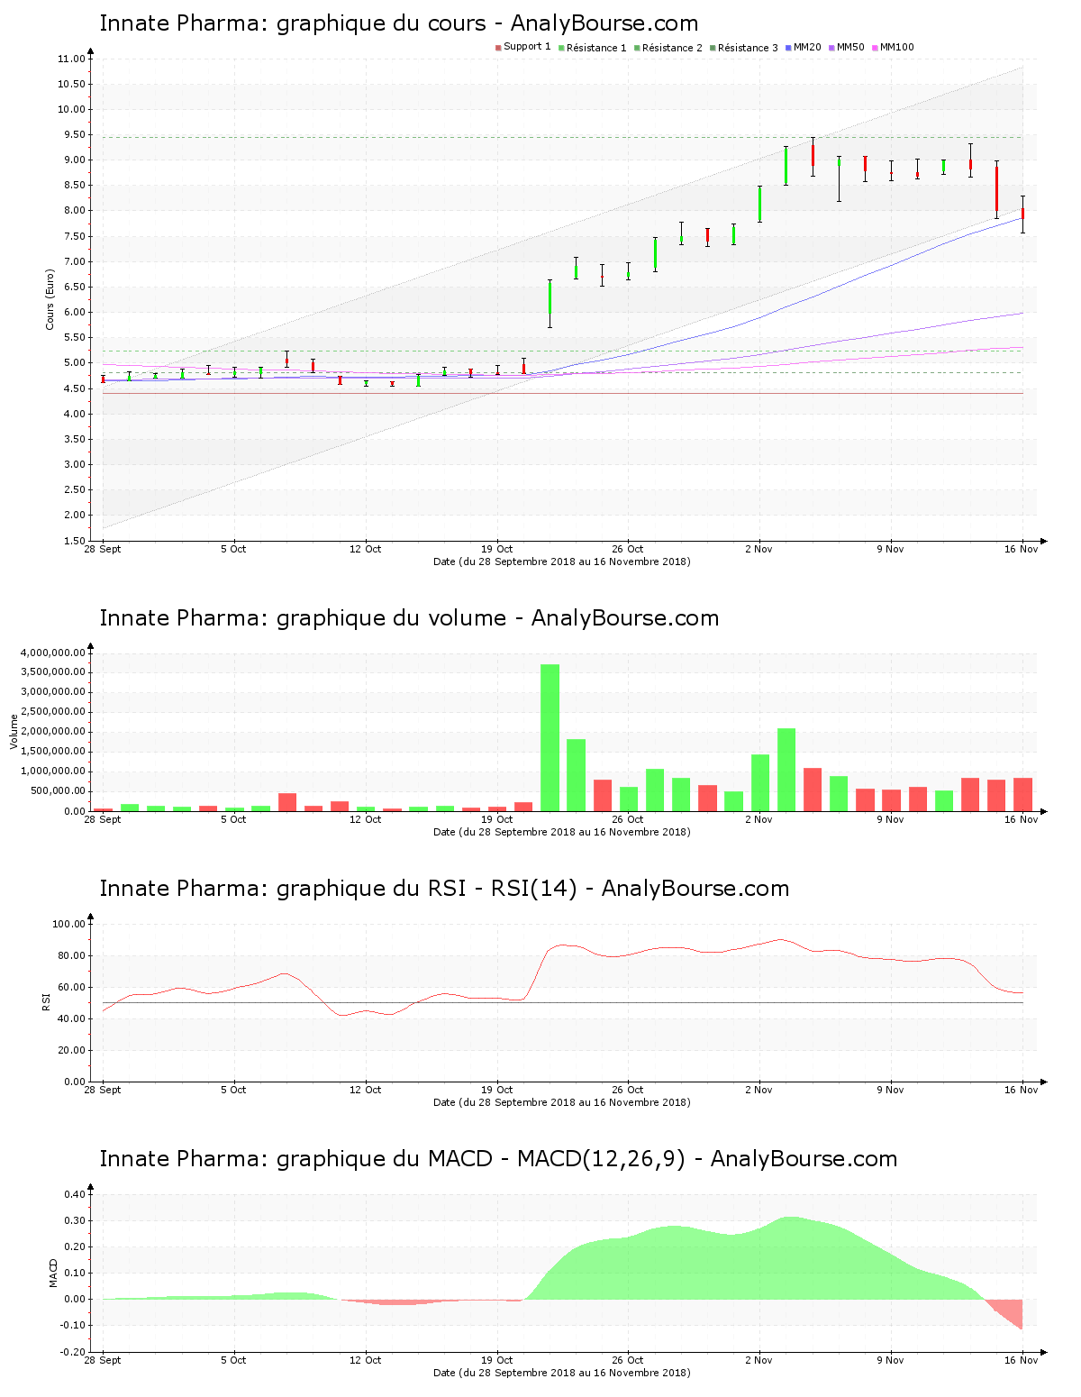Click the 1.50 value on price axis

click(x=74, y=541)
